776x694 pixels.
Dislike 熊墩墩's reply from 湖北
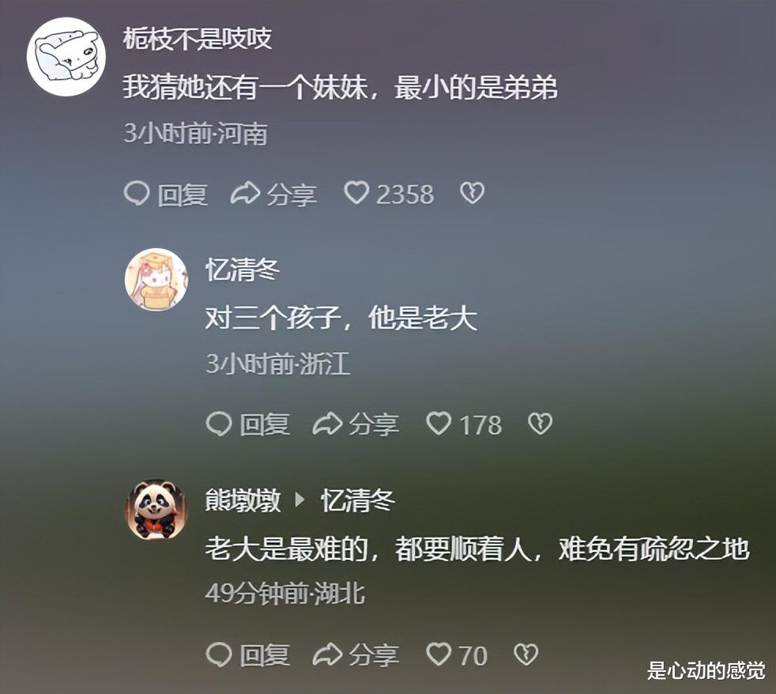pyautogui.click(x=525, y=654)
